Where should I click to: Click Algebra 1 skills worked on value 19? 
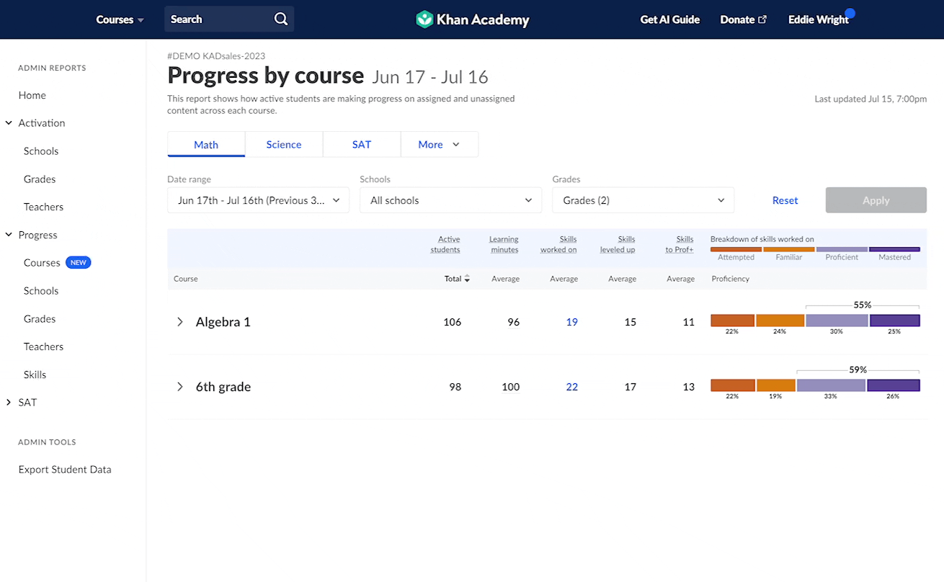(x=571, y=322)
